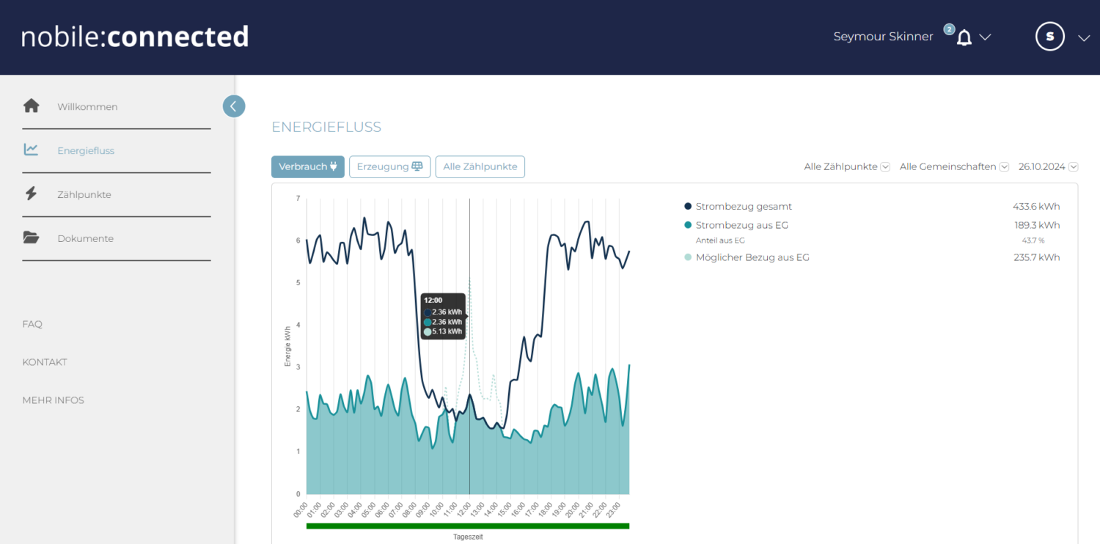Open the FAQ link
The image size is (1100, 544).
(x=32, y=324)
